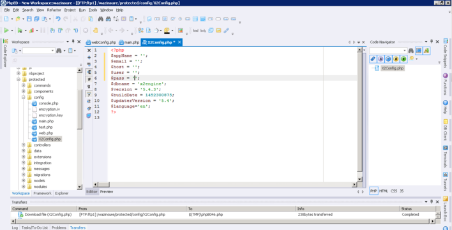Screen dimensions: 452x230
Task: Open the dropdown arrow next to the Run icon
Action: [x=12, y=31]
